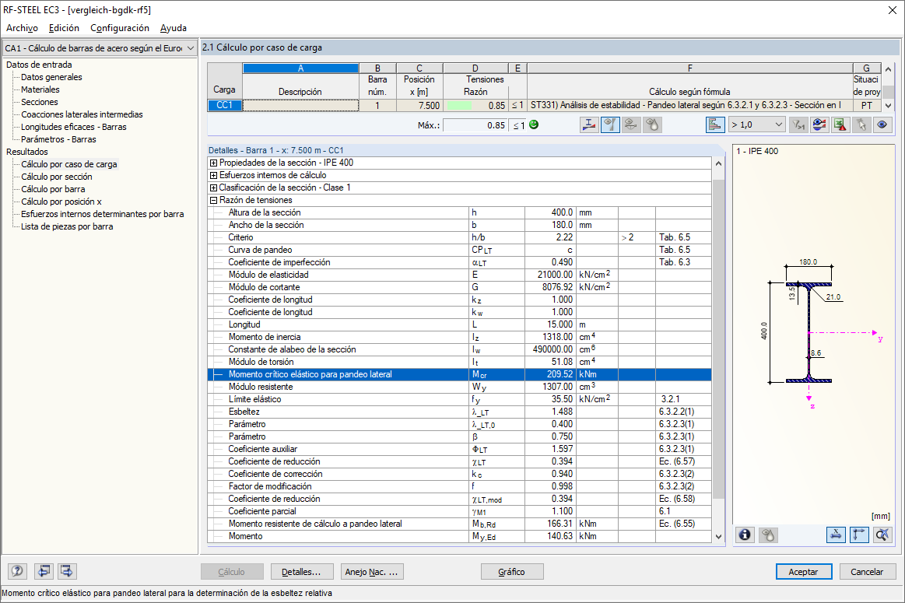Click the green status indicator next to Máx.

click(x=534, y=124)
